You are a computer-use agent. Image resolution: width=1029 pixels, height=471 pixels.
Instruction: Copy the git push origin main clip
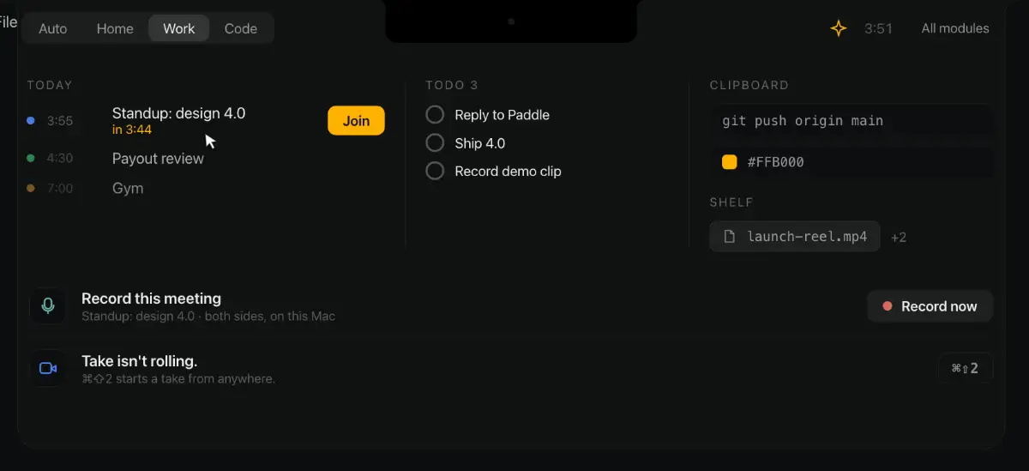pos(852,121)
